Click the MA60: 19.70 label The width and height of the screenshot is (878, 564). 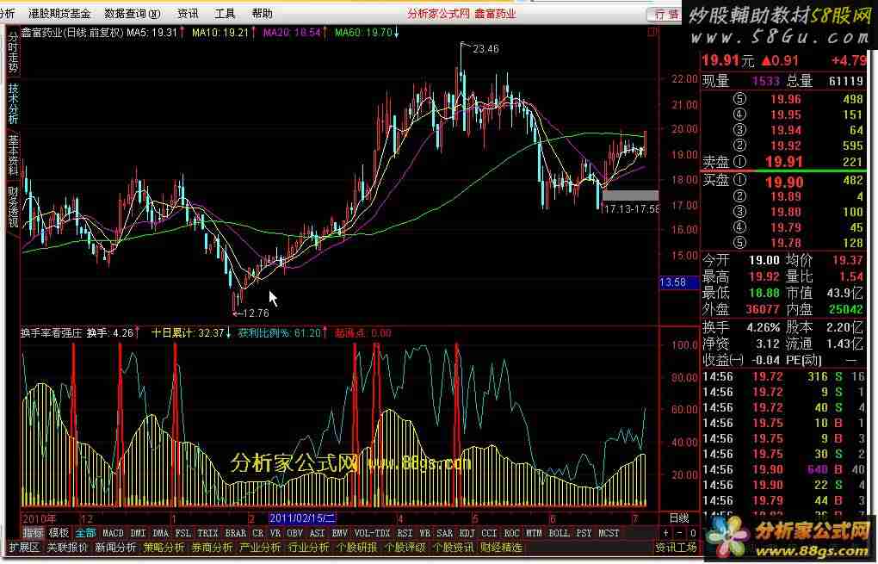(x=363, y=33)
